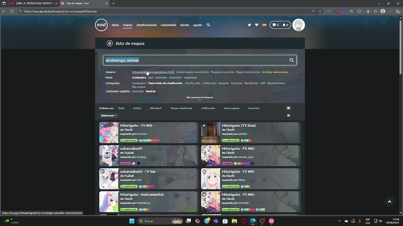Open uBlock Origin extension icon
The height and width of the screenshot is (226, 403).
pyautogui.click(x=336, y=11)
